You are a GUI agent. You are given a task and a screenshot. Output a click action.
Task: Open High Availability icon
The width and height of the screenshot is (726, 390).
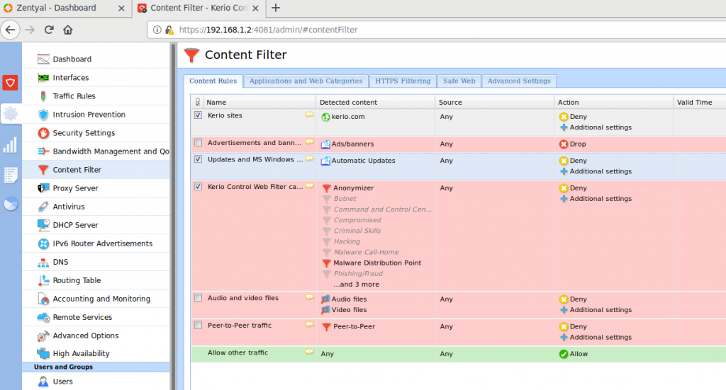click(43, 353)
